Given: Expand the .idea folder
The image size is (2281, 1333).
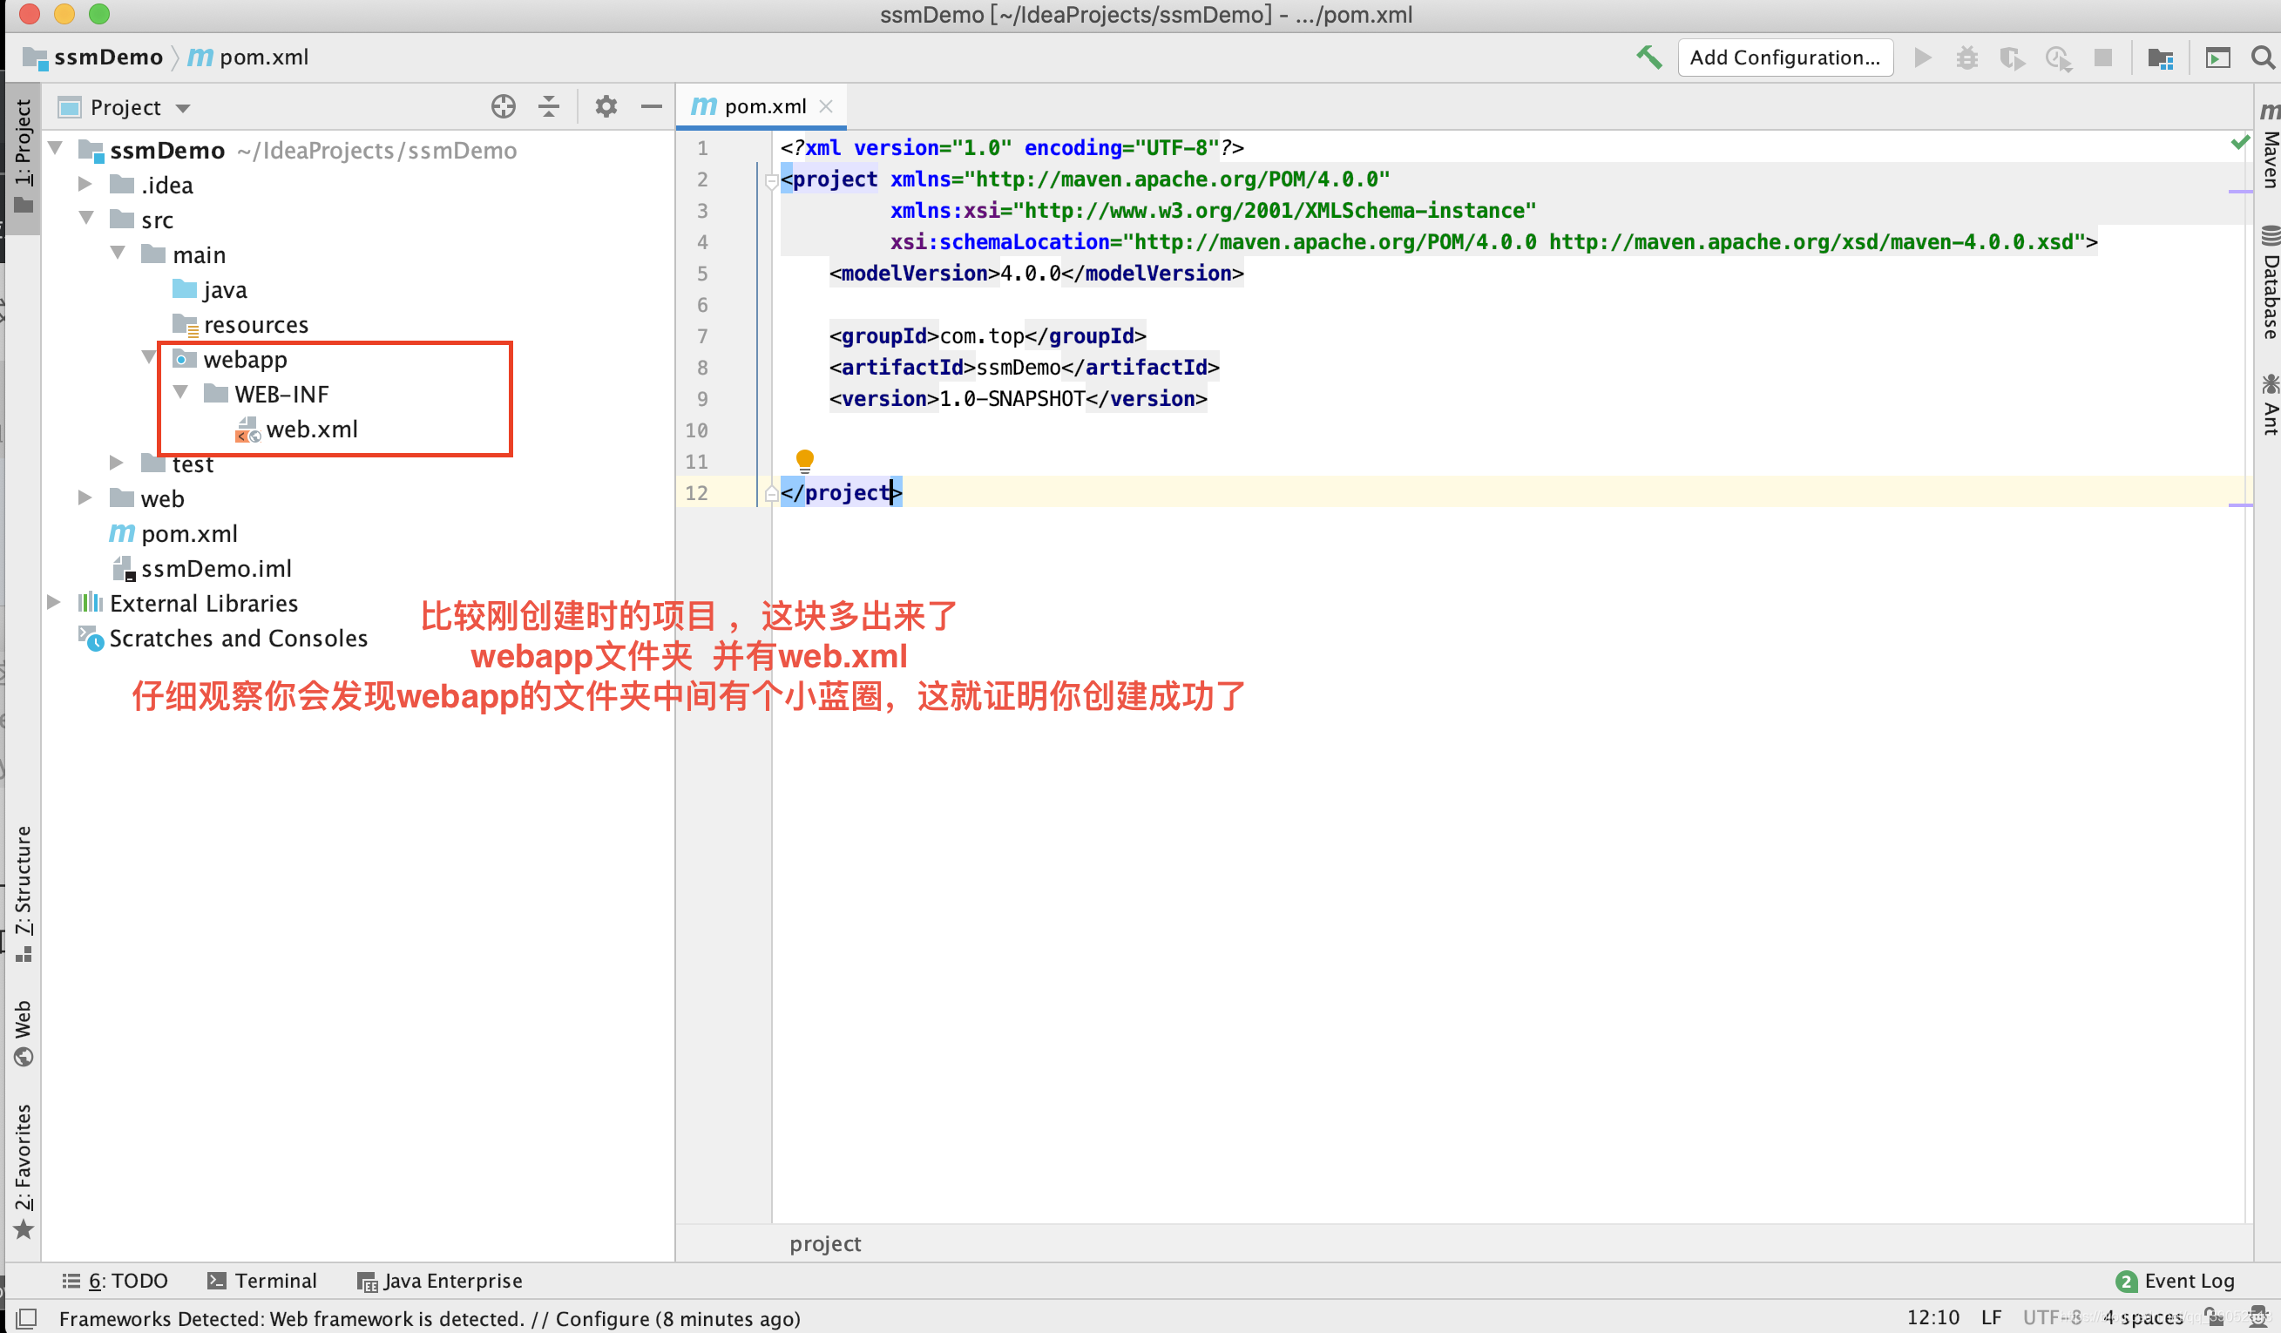Looking at the screenshot, I should [85, 185].
